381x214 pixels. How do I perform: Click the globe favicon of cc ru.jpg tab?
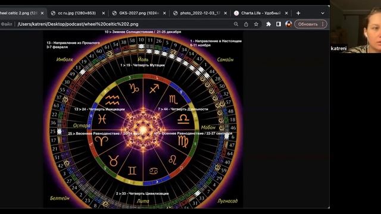point(53,13)
